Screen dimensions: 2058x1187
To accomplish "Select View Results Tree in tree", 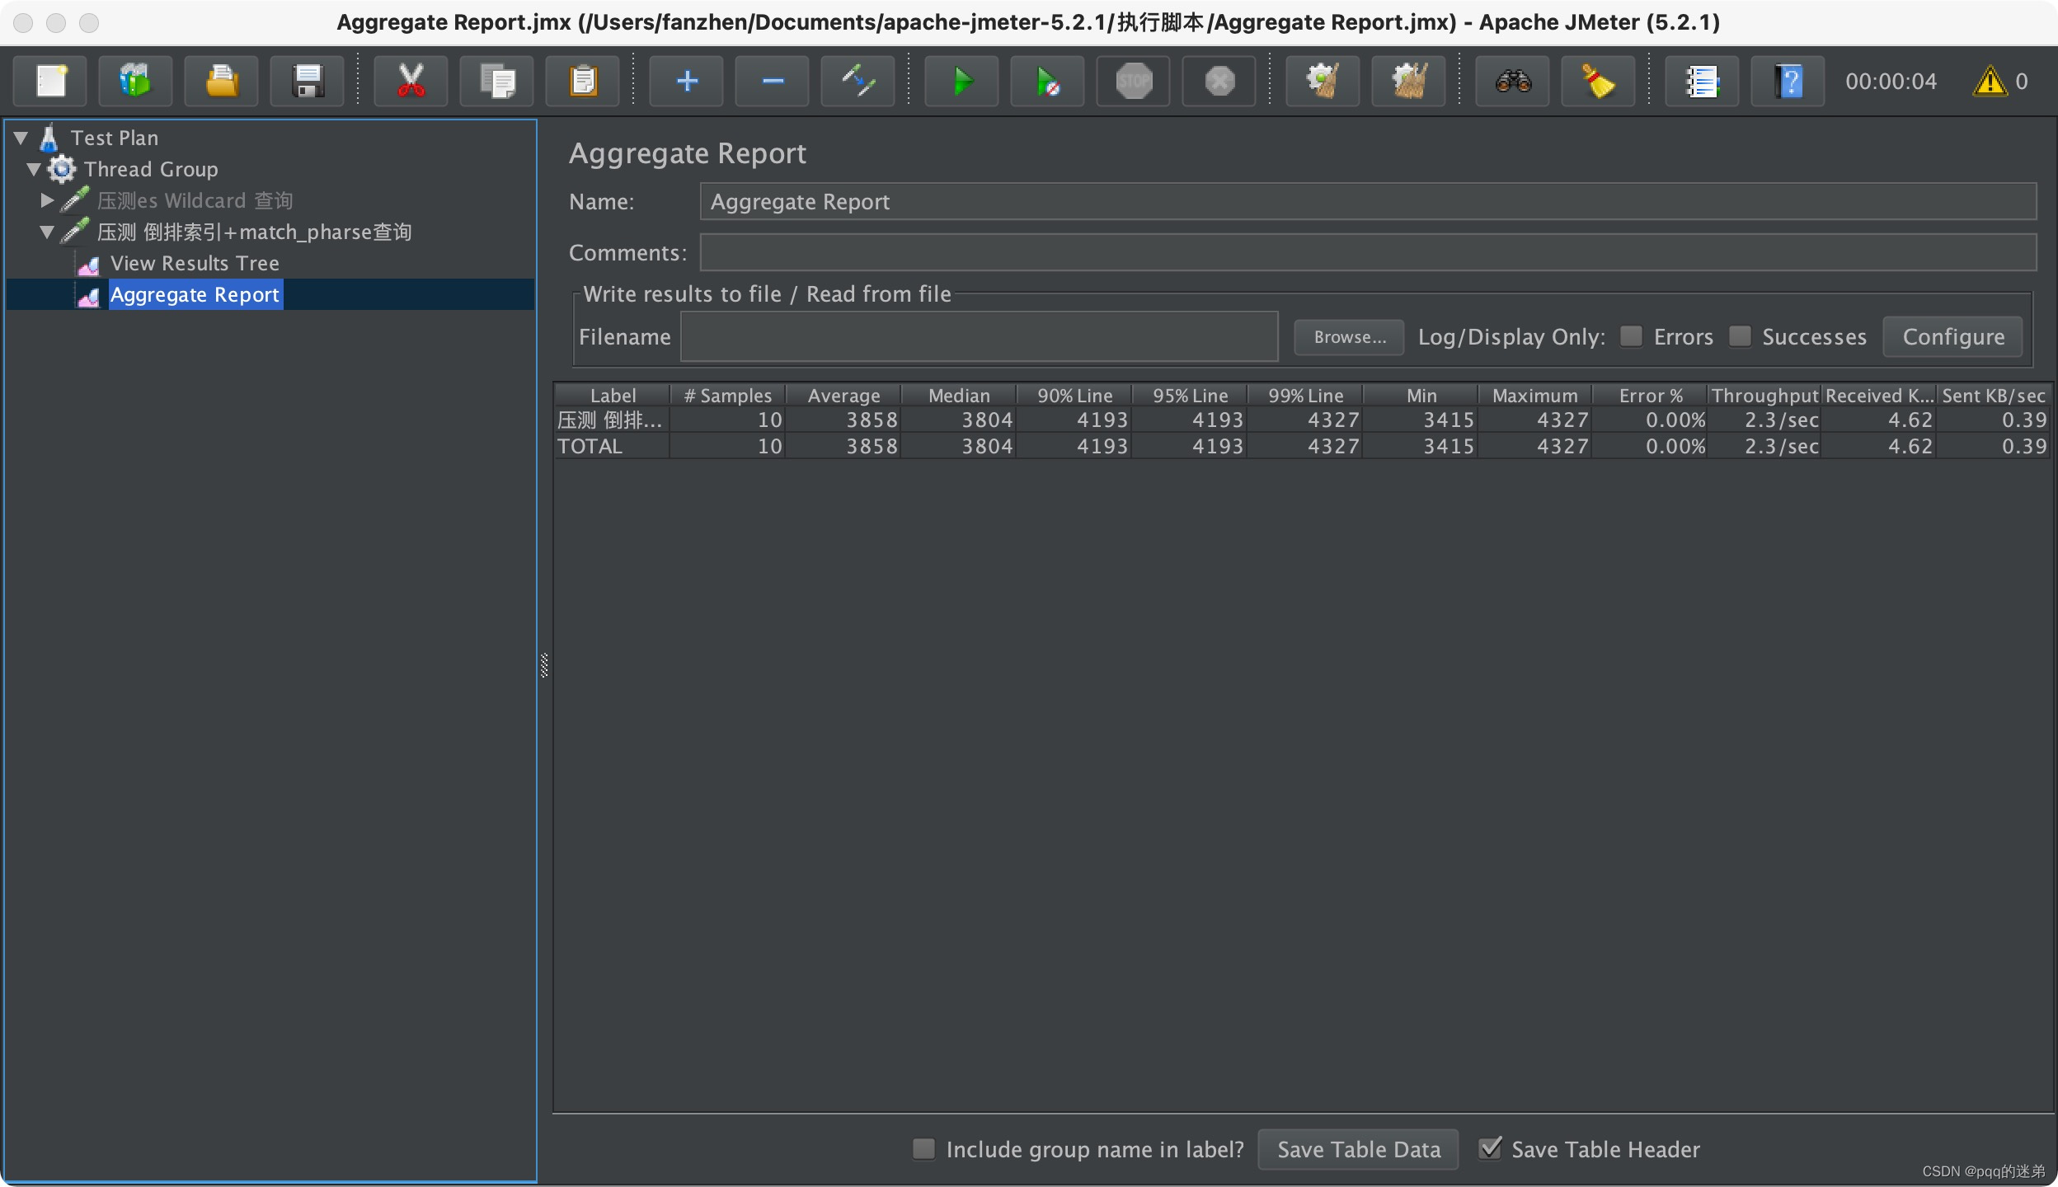I will pyautogui.click(x=195, y=264).
